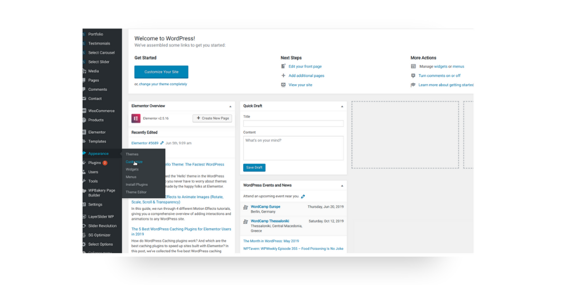Click the Create New Page button

pyautogui.click(x=212, y=118)
